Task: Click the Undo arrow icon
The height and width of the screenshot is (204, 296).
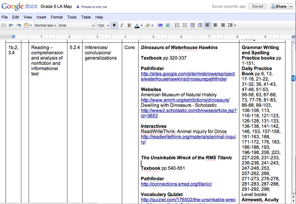Action: click(11, 25)
